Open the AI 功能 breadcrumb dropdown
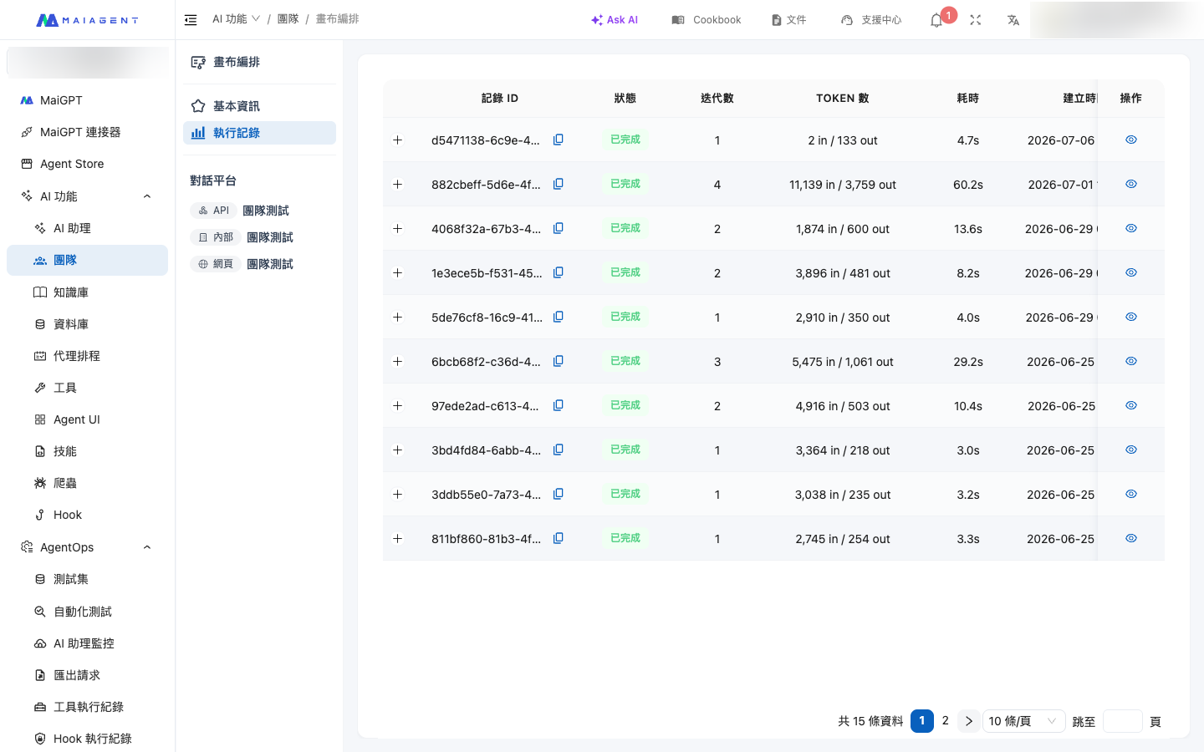1204x752 pixels. pyautogui.click(x=236, y=19)
